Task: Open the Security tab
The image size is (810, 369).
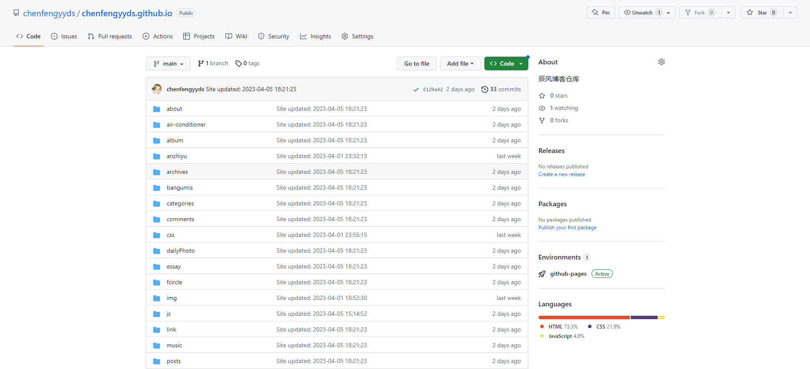Action: pos(274,36)
